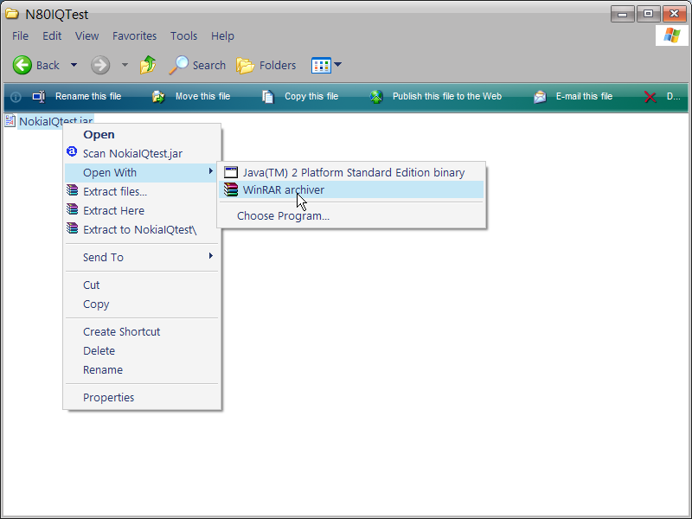
Task: Open Properties from context menu
Action: [x=109, y=398]
